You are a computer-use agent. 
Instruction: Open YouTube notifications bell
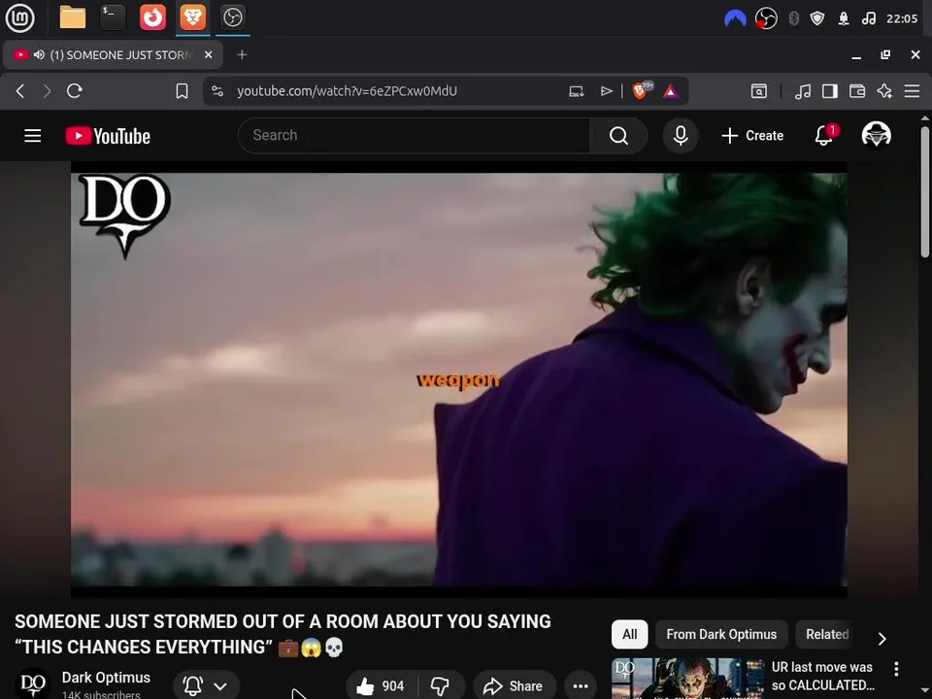[825, 135]
